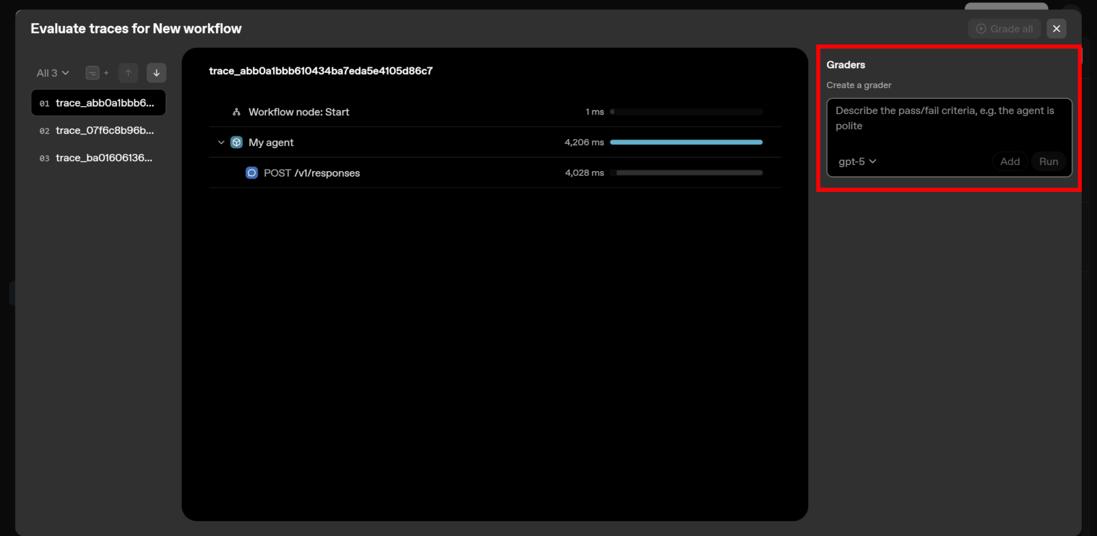The height and width of the screenshot is (536, 1097).
Task: Focus the pass/fail criteria text field
Action: pyautogui.click(x=948, y=124)
